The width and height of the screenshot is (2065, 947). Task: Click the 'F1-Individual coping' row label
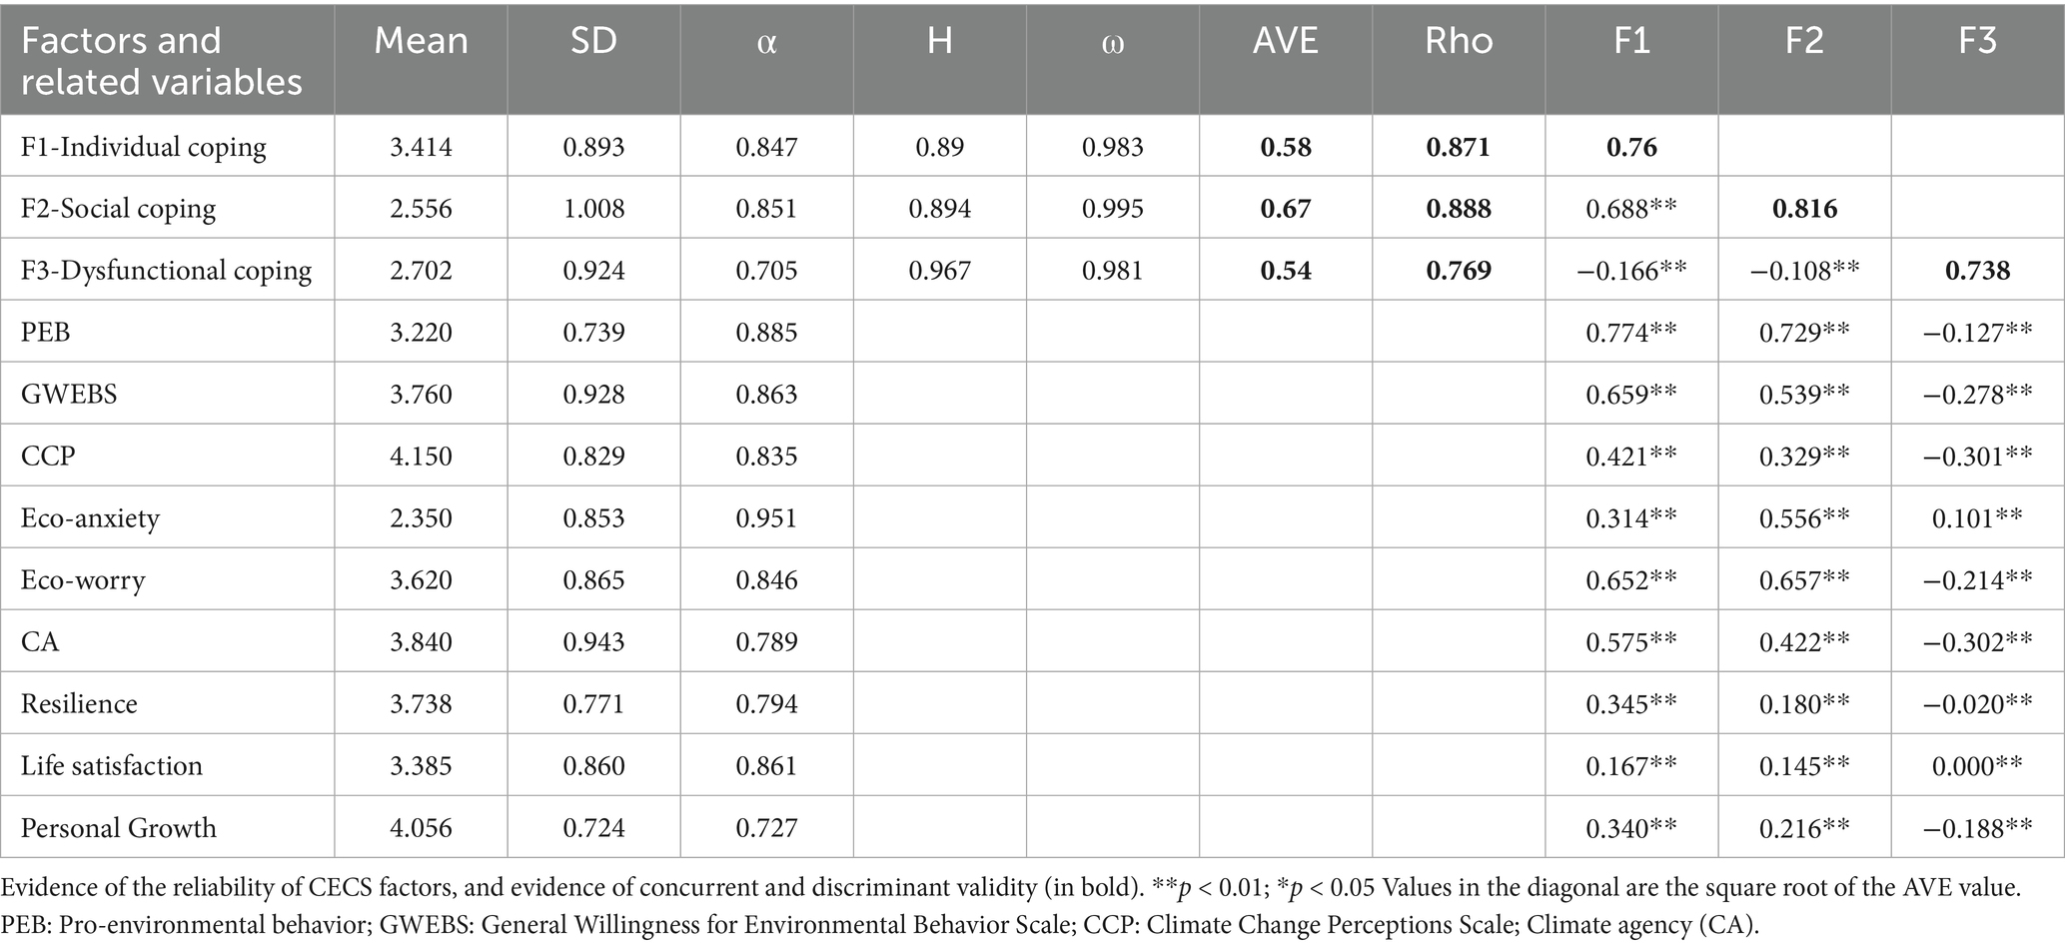[144, 147]
